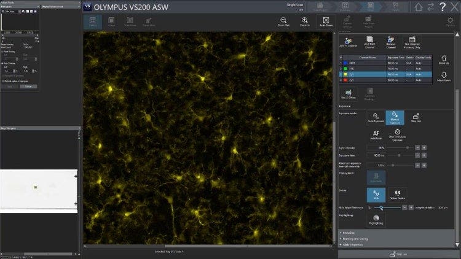Open Help with the question mark icon
This screenshot has height=259, width=461.
(x=443, y=7)
